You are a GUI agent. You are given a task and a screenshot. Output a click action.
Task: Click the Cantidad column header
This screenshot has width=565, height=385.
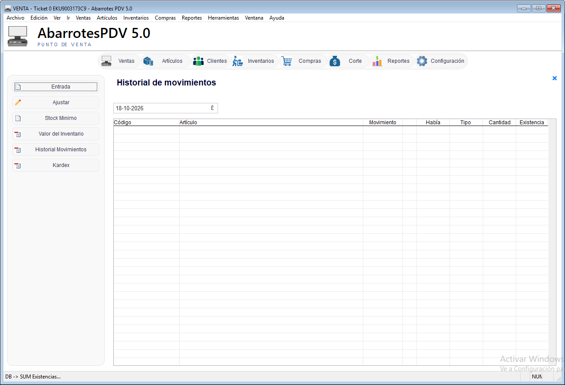click(500, 123)
